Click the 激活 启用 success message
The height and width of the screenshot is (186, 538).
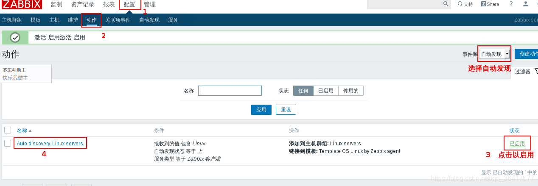(x=59, y=37)
